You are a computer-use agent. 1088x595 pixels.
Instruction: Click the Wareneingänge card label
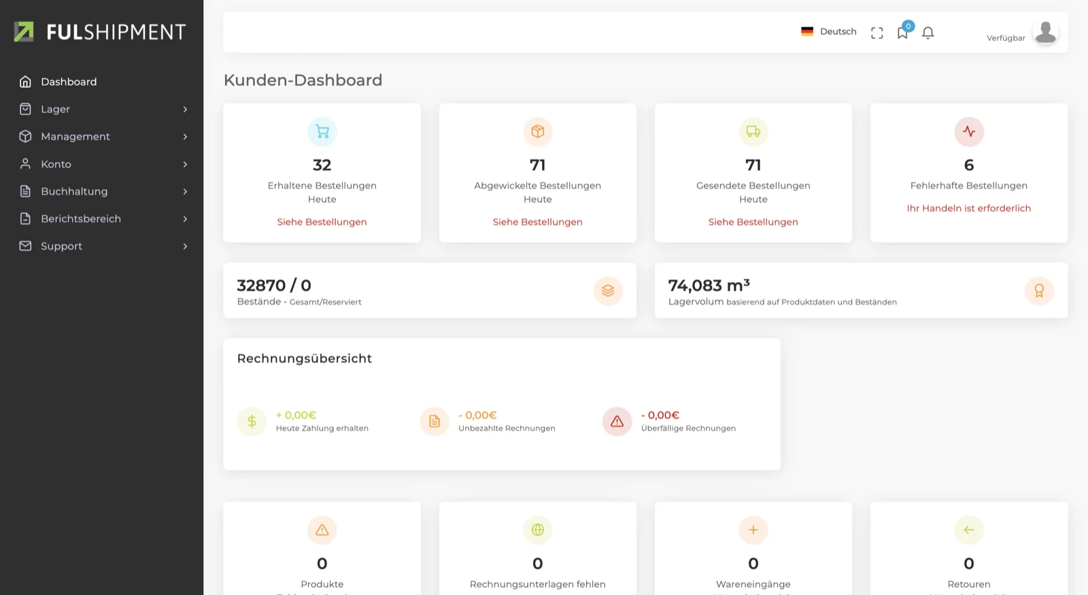click(753, 584)
